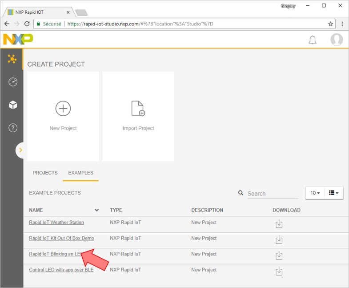Download the Rapid IoT Blinking an LED example
This screenshot has width=349, height=288.
(x=279, y=256)
